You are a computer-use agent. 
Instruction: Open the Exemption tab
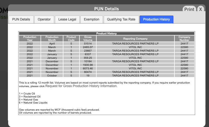click(91, 19)
